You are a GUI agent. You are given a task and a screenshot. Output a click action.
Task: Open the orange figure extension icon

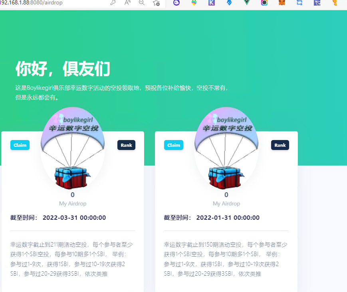point(335,2)
